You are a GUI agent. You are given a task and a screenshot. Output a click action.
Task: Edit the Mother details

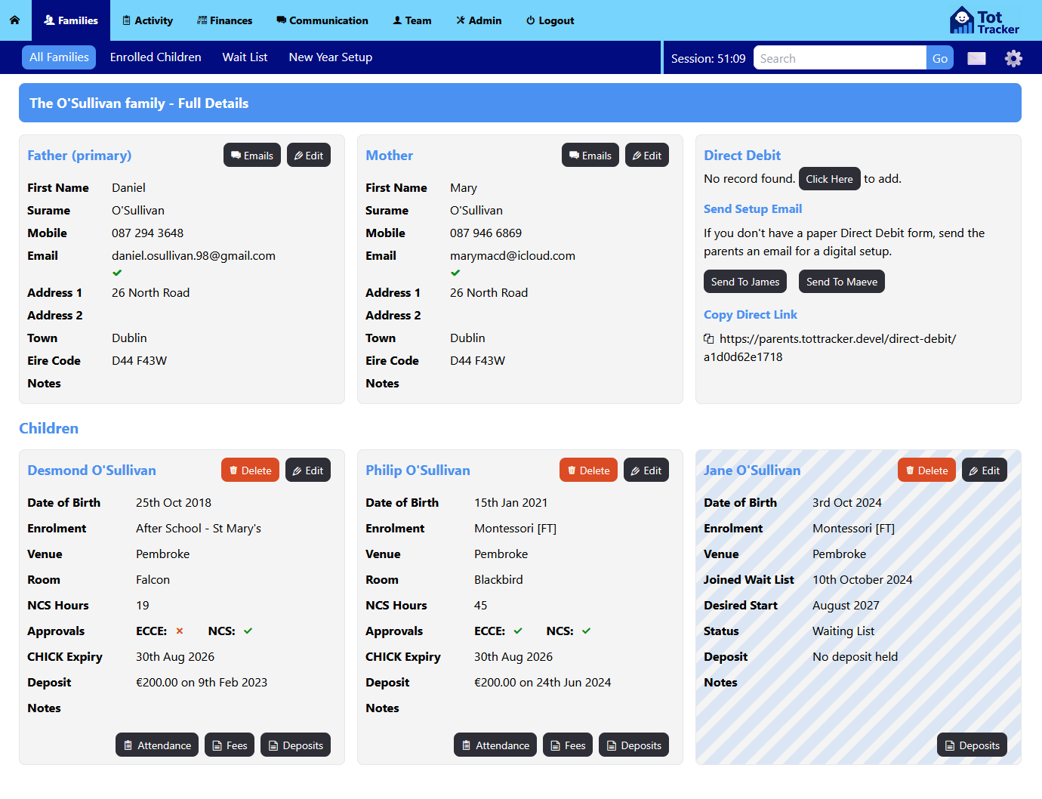click(646, 156)
